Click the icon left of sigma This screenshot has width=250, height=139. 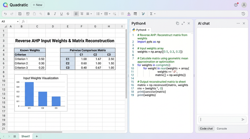tap(143, 14)
